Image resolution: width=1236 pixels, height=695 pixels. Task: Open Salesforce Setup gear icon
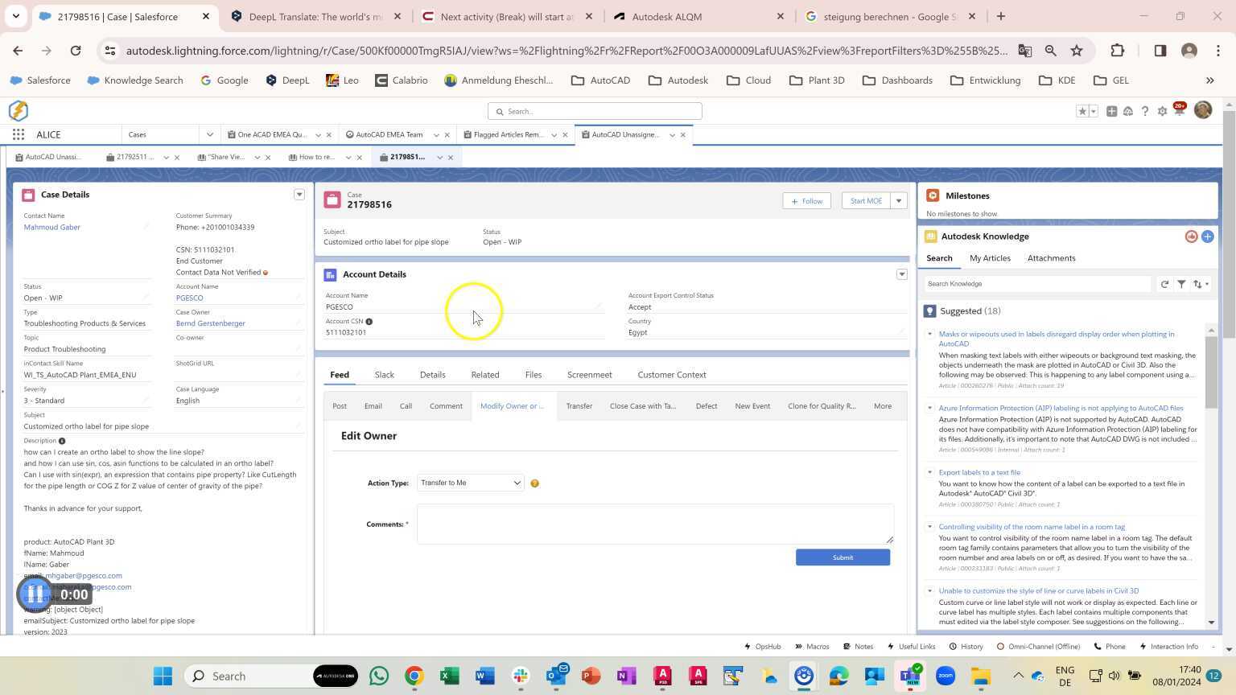coord(1162,111)
